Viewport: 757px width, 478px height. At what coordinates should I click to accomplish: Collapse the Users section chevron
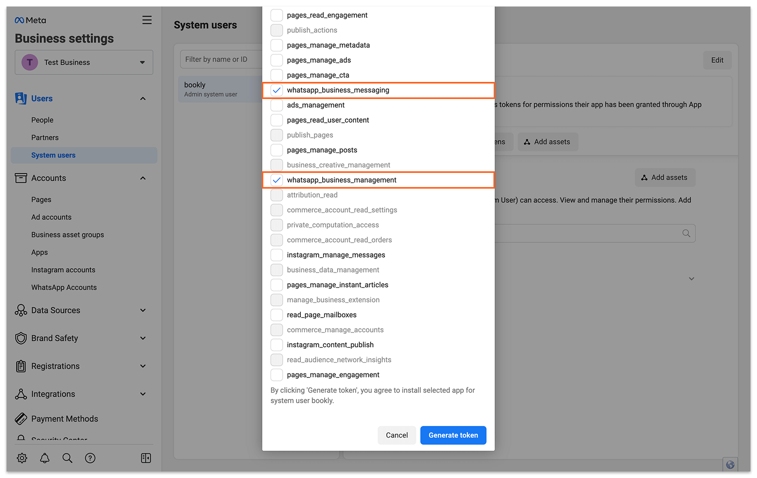(143, 99)
